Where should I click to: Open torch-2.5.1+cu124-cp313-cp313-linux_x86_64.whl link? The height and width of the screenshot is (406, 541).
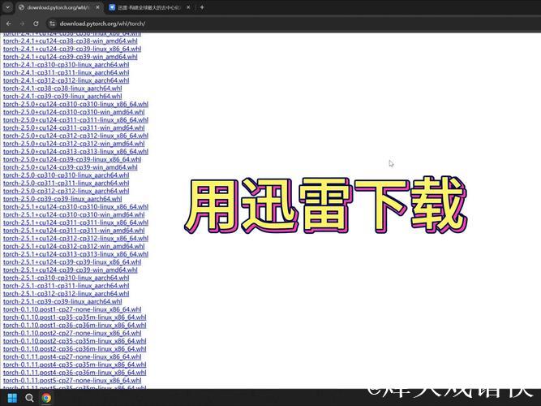76,254
